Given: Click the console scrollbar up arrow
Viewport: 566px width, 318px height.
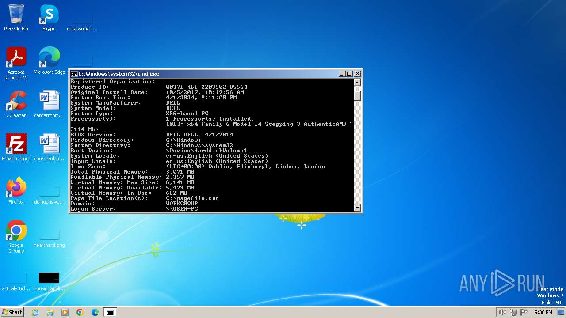Looking at the screenshot, I should click(357, 82).
